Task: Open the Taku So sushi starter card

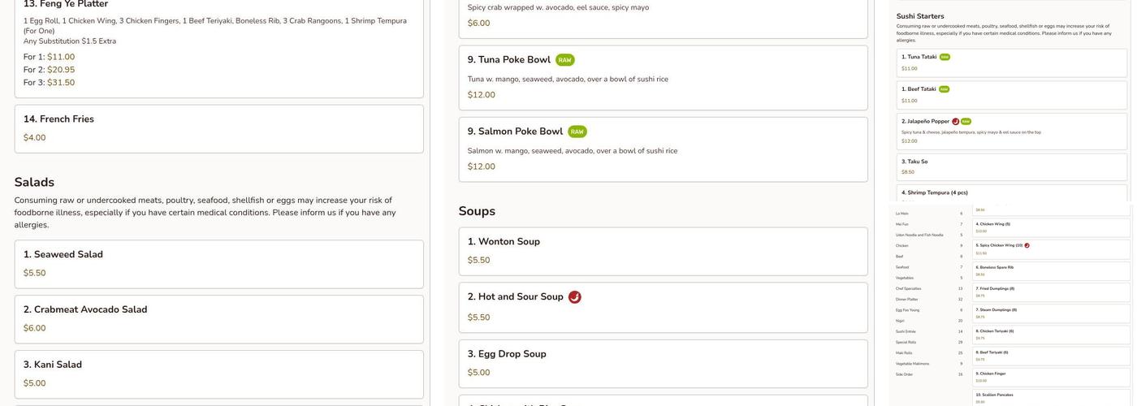Action: [1011, 166]
